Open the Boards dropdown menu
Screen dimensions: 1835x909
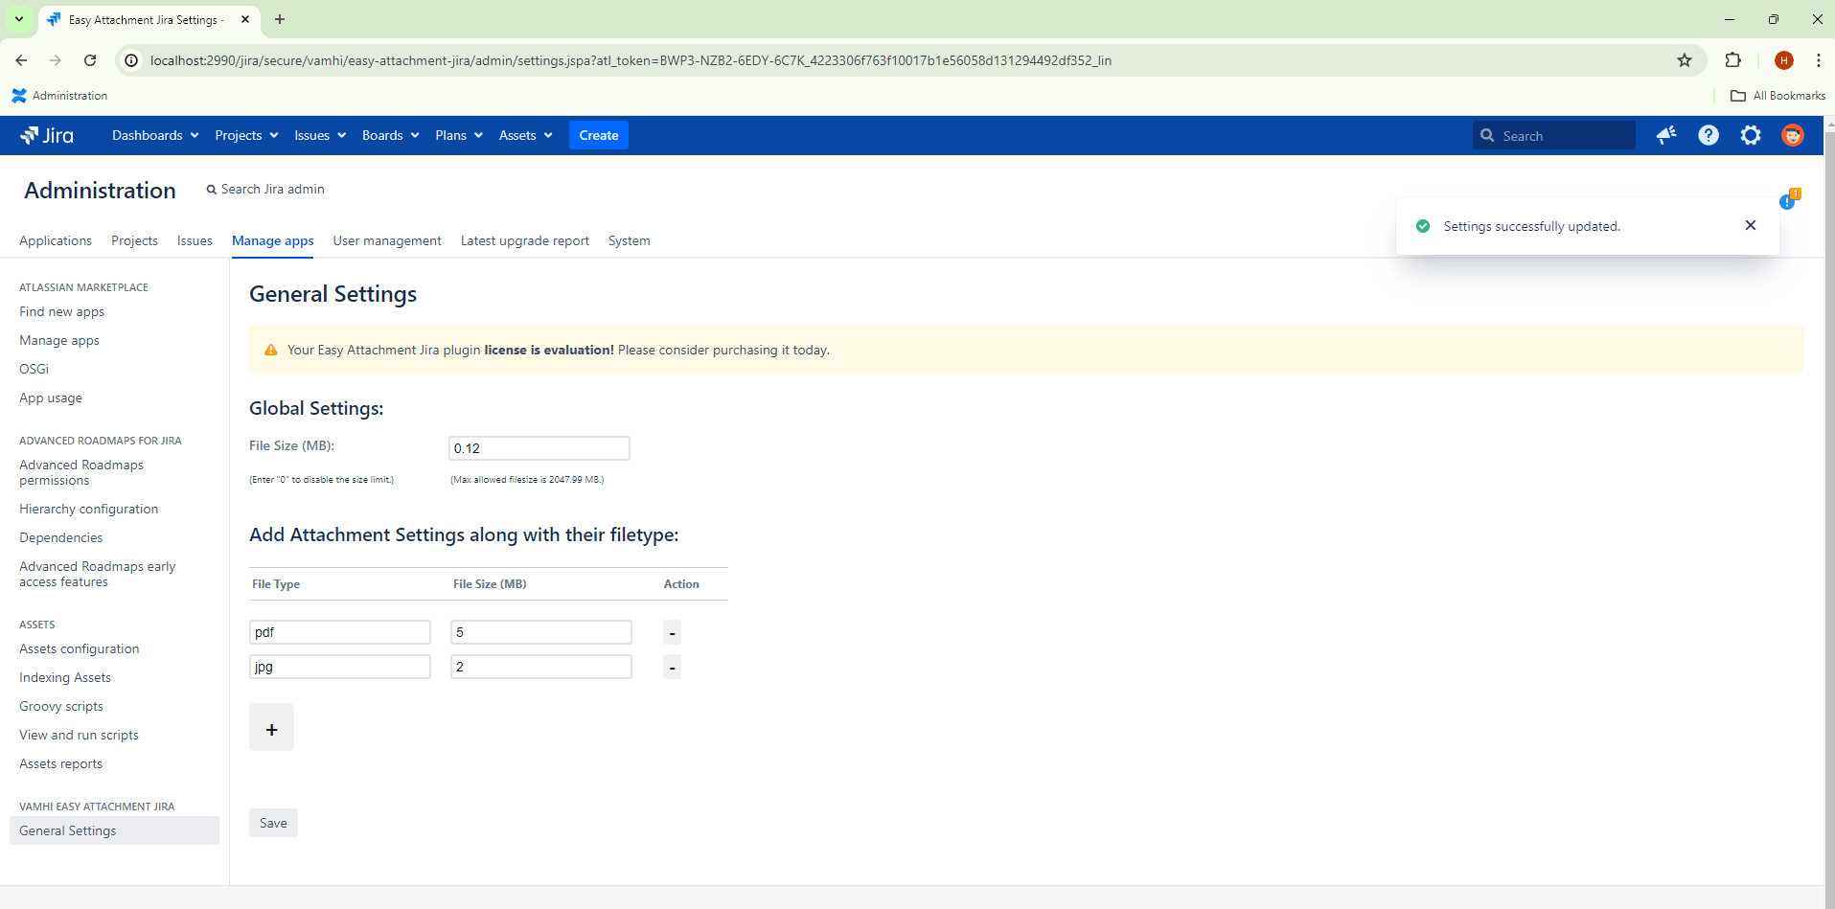click(x=390, y=135)
